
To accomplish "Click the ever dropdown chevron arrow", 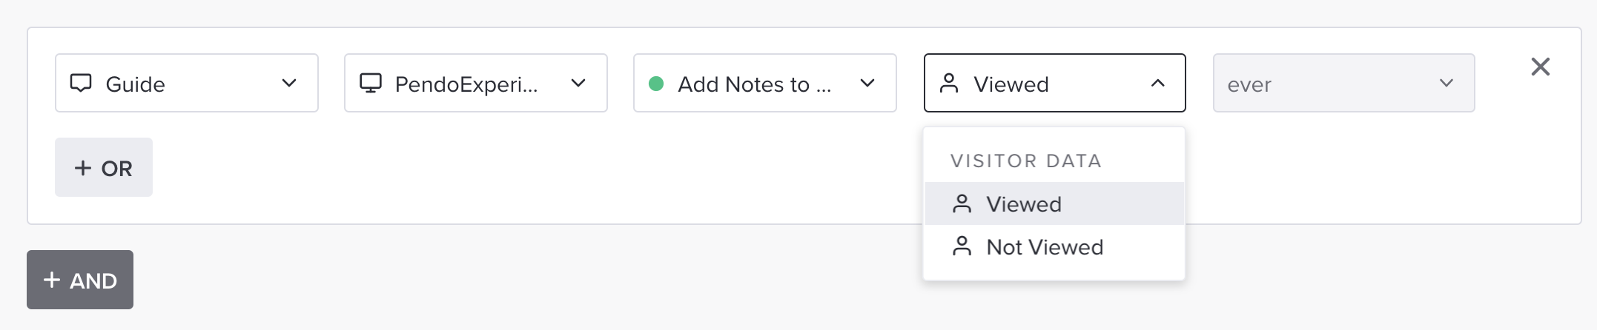I will point(1446,83).
